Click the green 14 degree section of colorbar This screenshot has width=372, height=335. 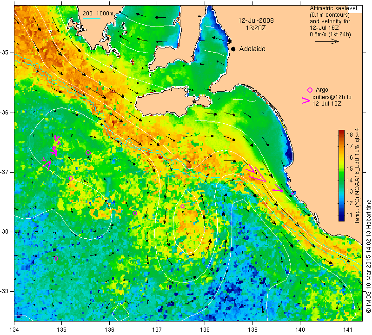pyautogui.click(x=341, y=181)
